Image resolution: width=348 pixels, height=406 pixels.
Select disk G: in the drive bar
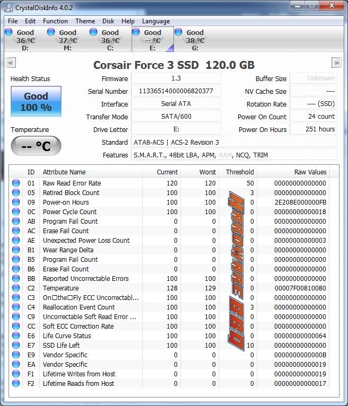pyautogui.click(x=195, y=39)
